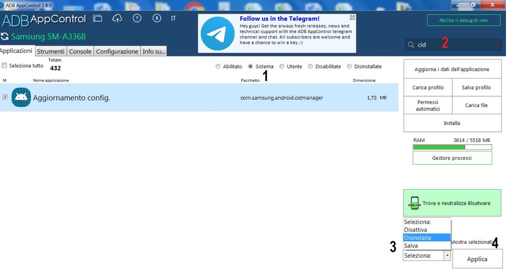Click Aggiorna i dati dell'applicazione button
The image size is (506, 269).
(452, 69)
